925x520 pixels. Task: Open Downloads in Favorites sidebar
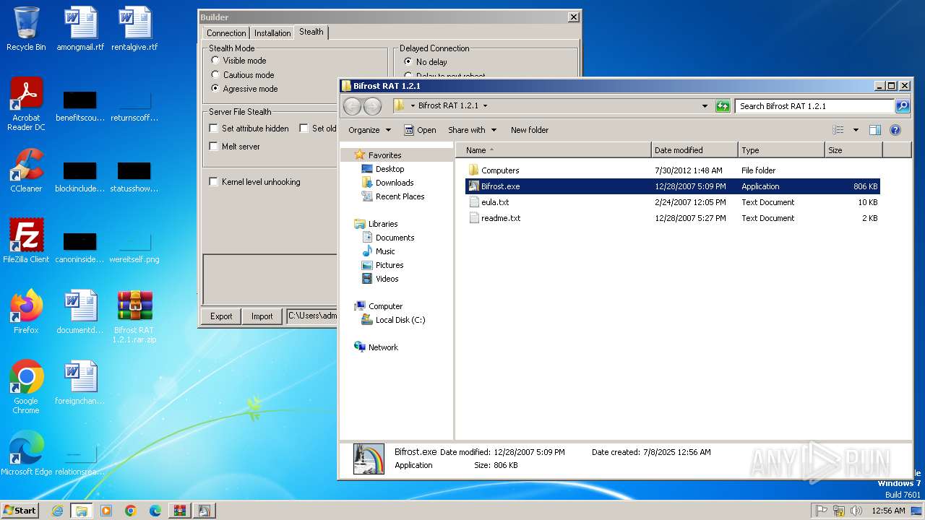[x=395, y=183]
